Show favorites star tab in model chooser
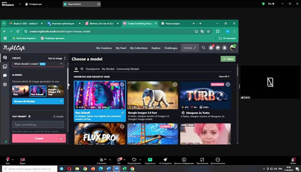 point(82,69)
